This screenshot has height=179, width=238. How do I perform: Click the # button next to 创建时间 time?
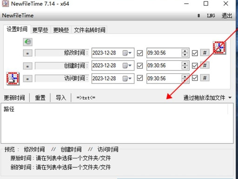tap(205, 65)
